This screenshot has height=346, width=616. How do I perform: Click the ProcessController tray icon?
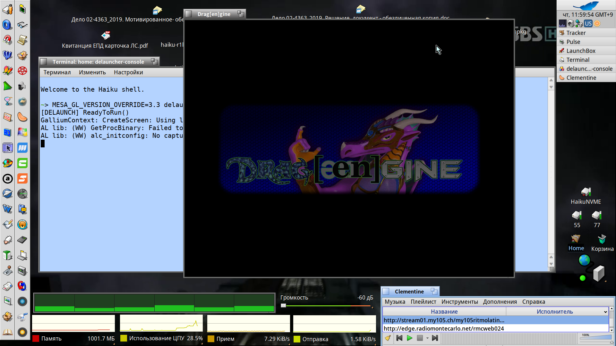click(x=562, y=23)
